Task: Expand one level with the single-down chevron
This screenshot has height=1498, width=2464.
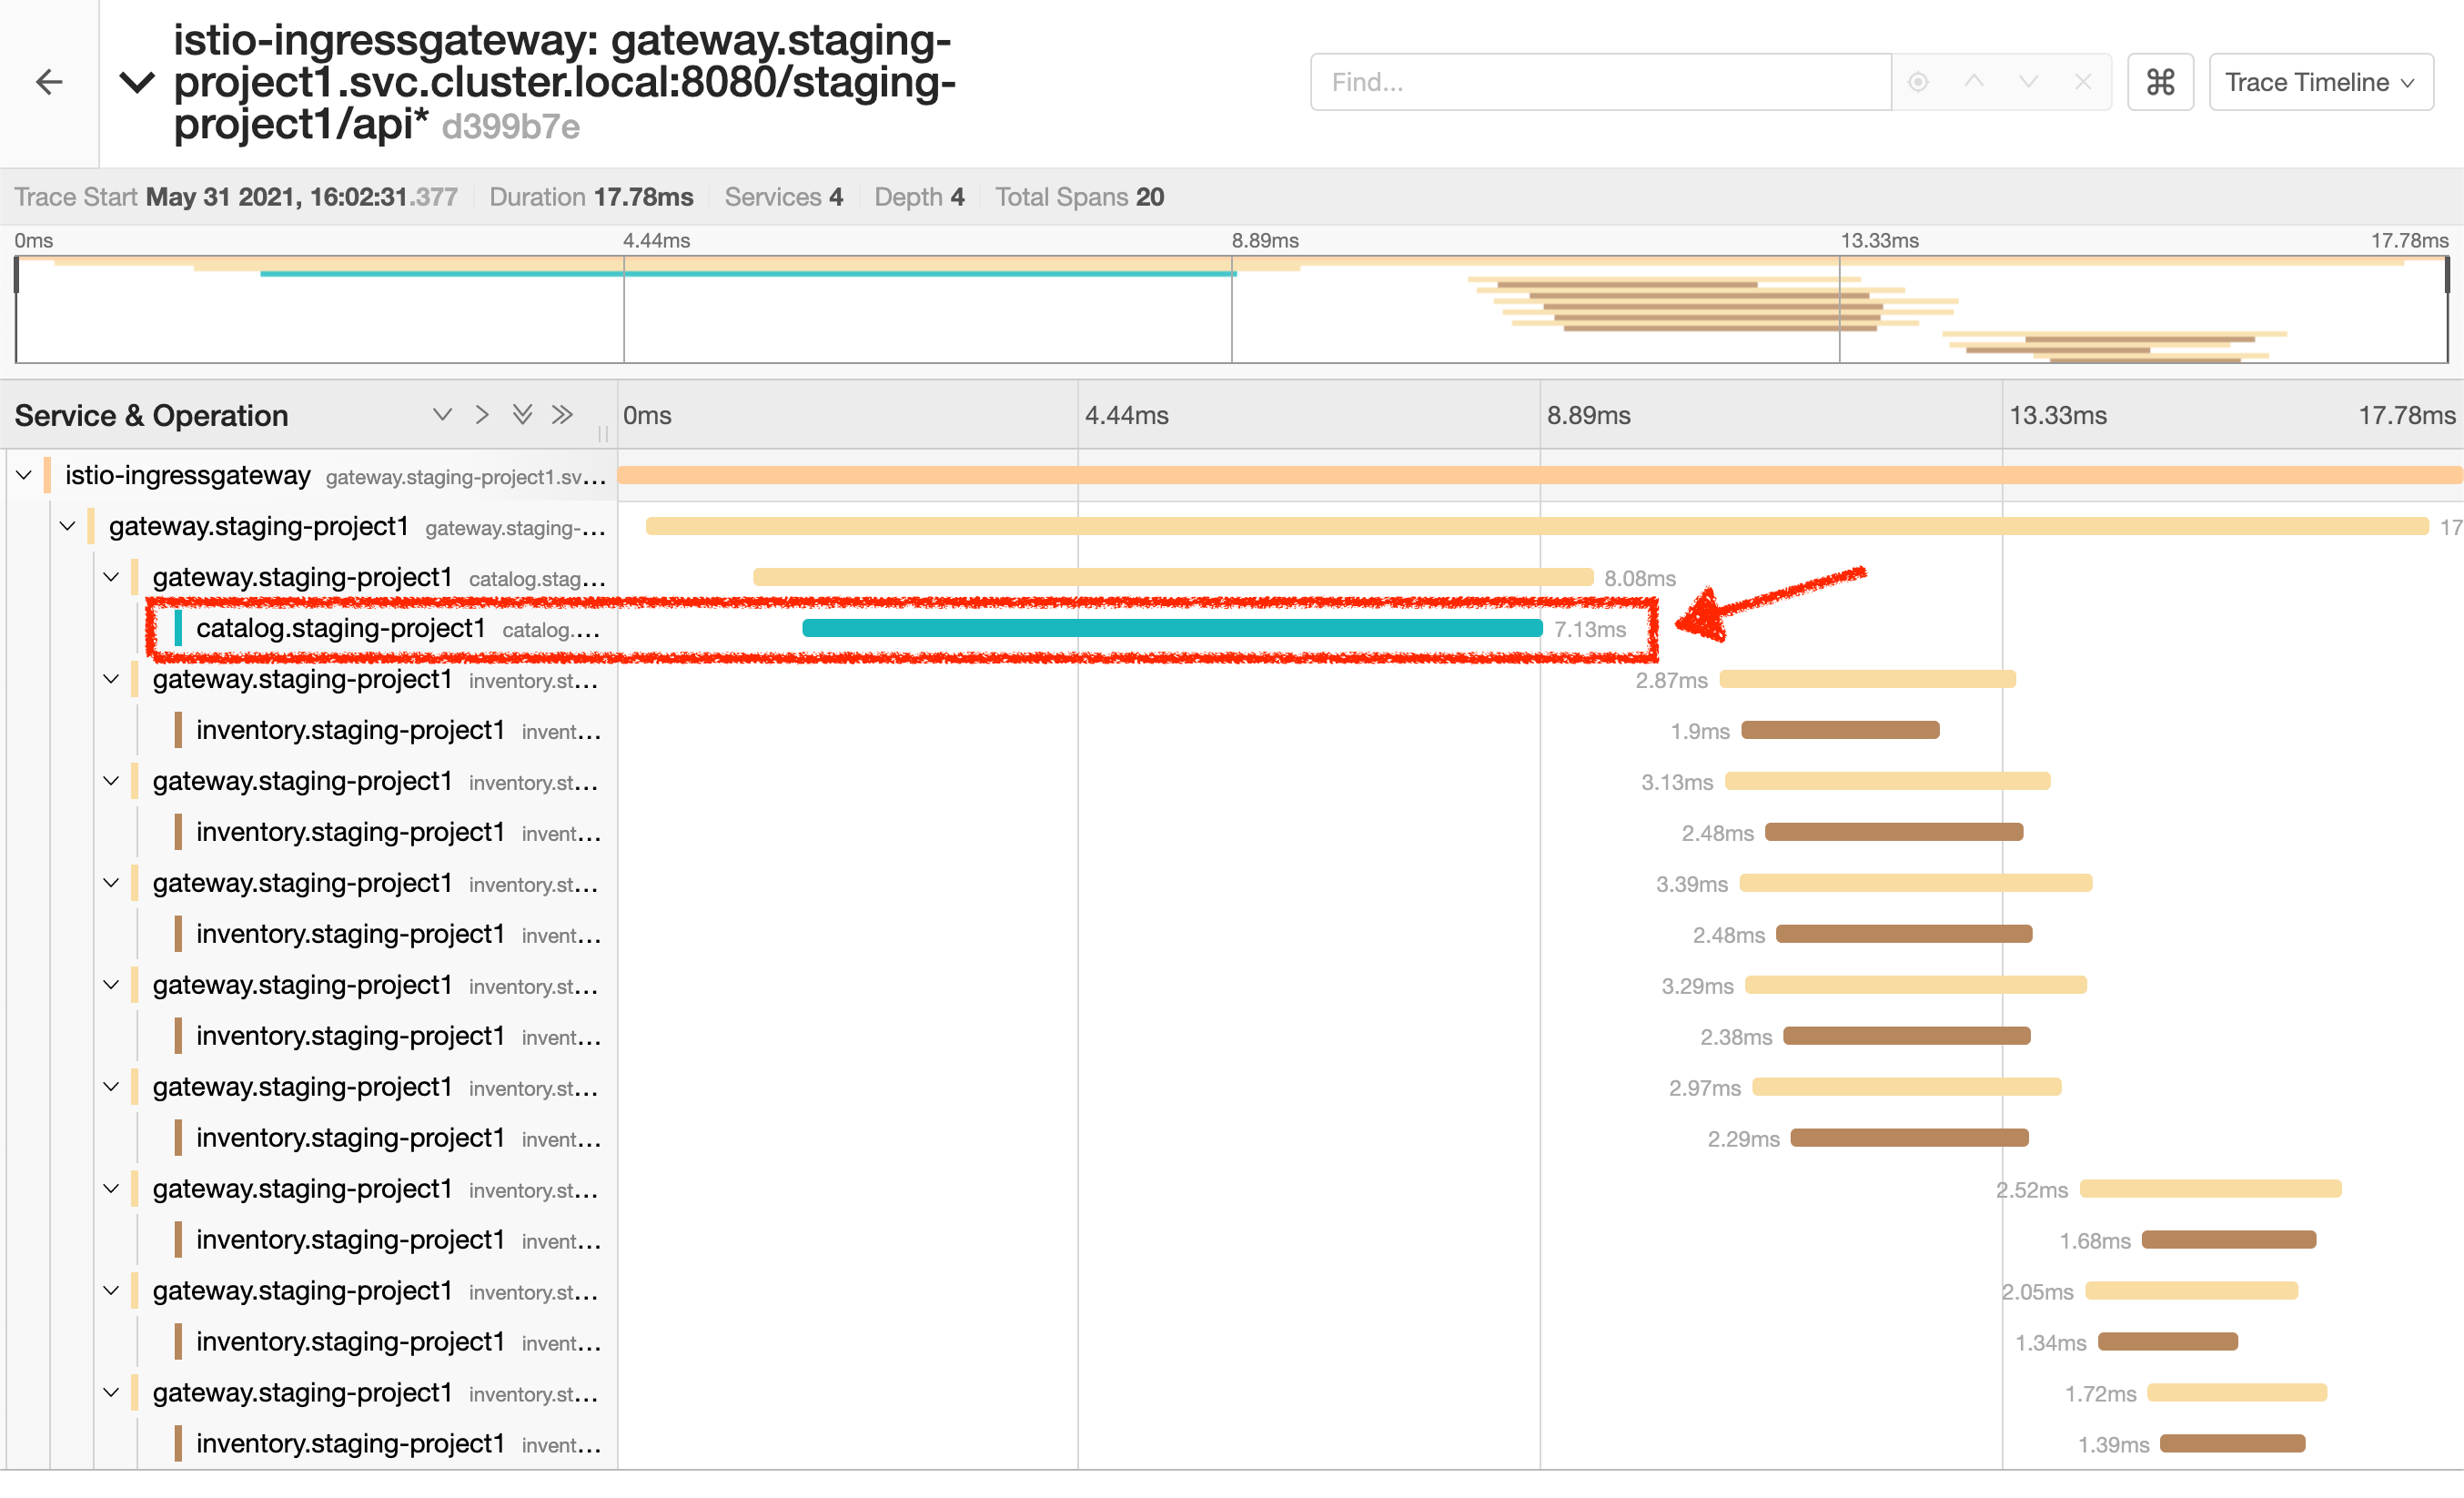Action: (x=442, y=415)
